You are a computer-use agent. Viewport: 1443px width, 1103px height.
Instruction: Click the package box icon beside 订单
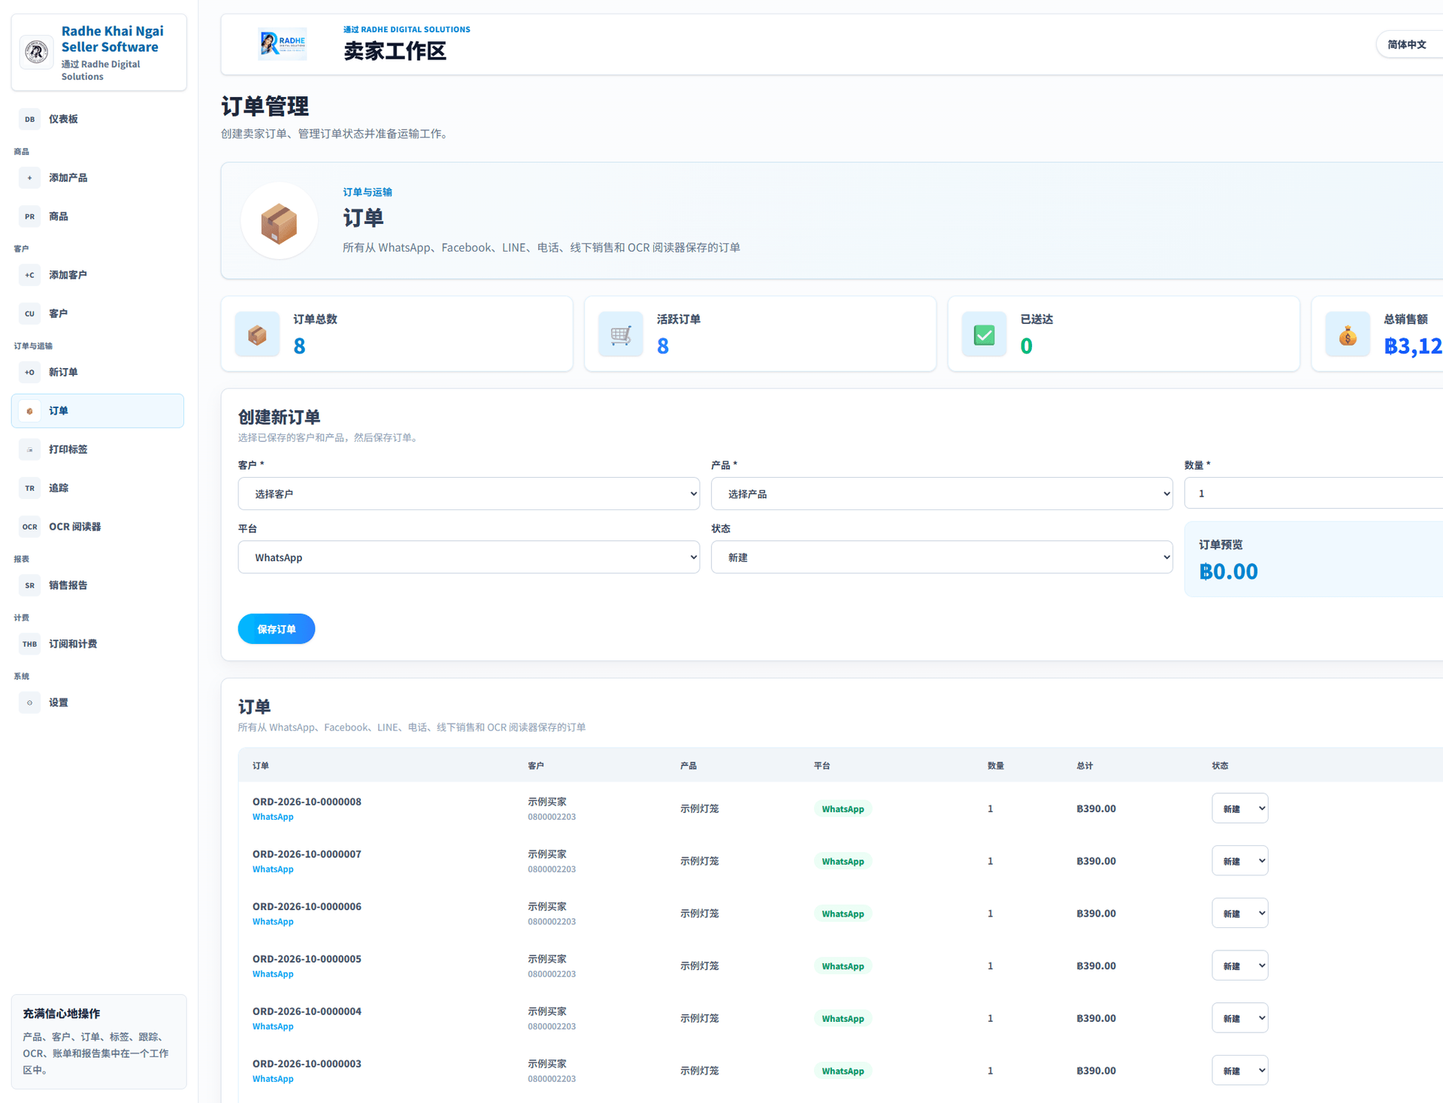pos(279,222)
